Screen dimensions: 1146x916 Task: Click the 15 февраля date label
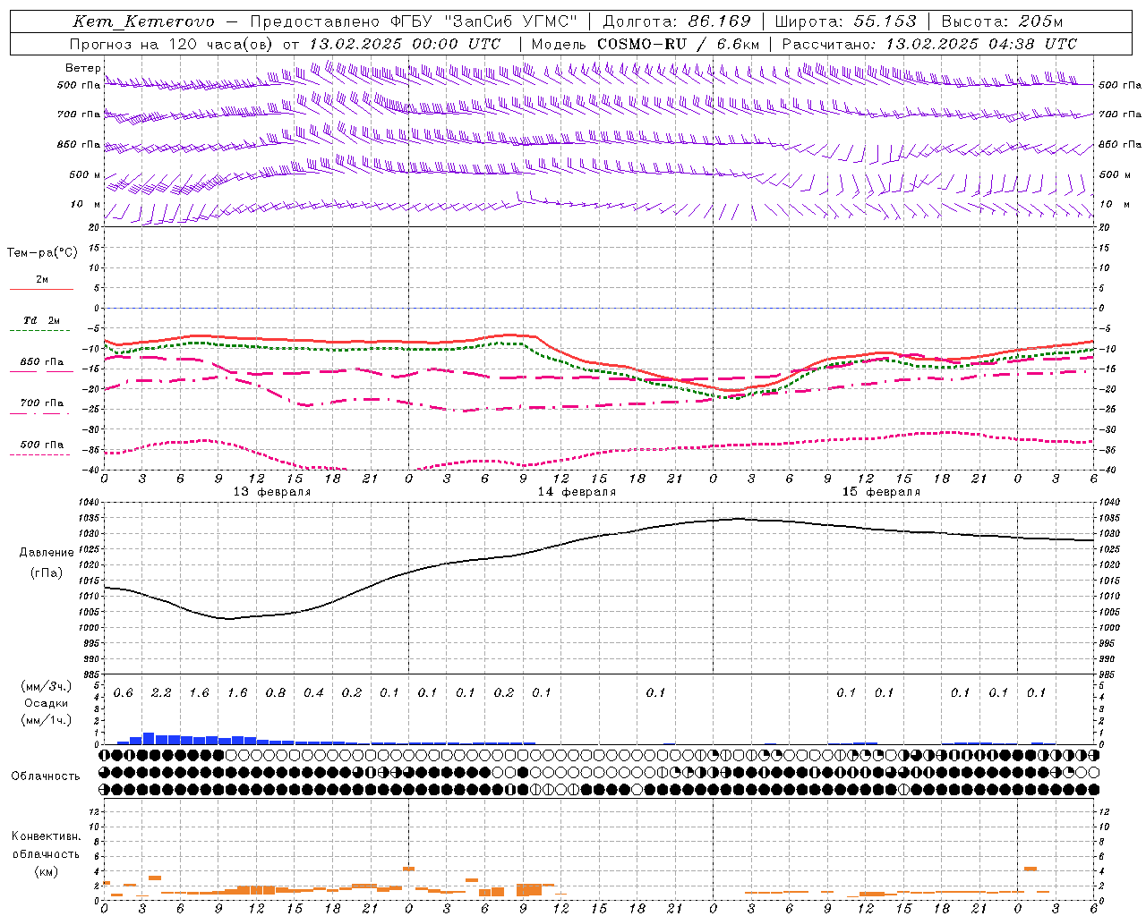coord(881,492)
